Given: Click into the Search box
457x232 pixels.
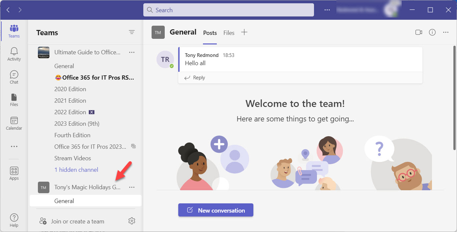Looking at the screenshot, I should click(228, 10).
